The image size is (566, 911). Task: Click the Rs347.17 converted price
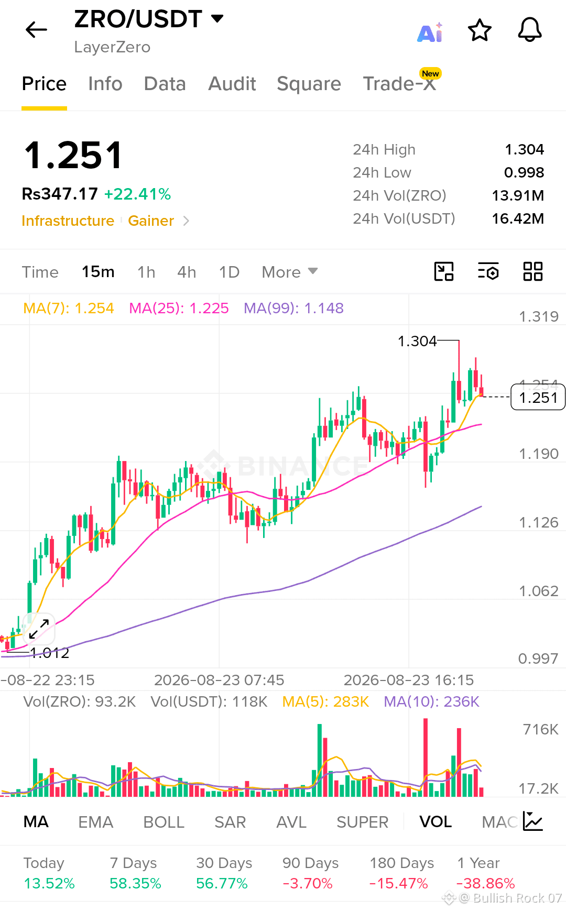pos(60,194)
